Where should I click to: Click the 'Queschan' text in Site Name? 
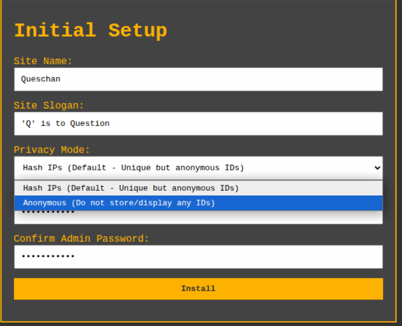(41, 79)
